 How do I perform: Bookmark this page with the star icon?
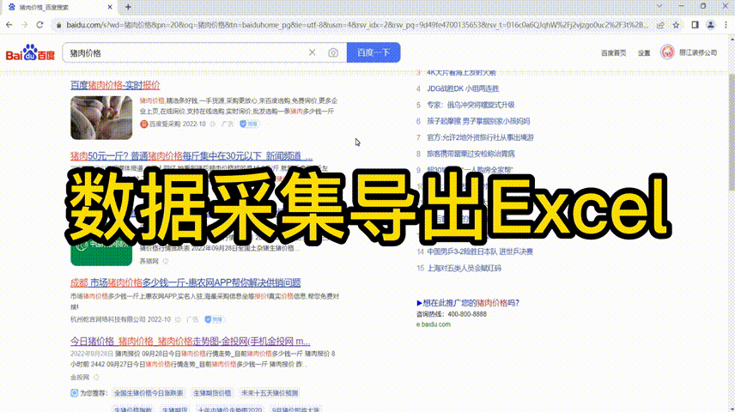(x=676, y=25)
